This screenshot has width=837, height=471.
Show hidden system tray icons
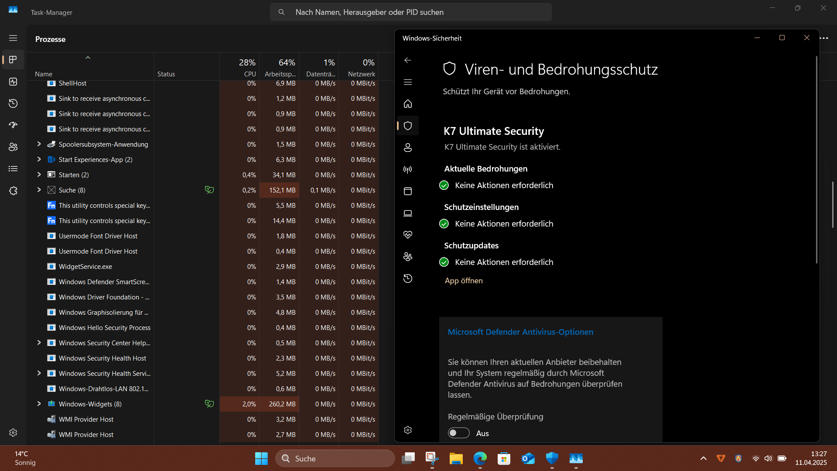click(x=704, y=458)
